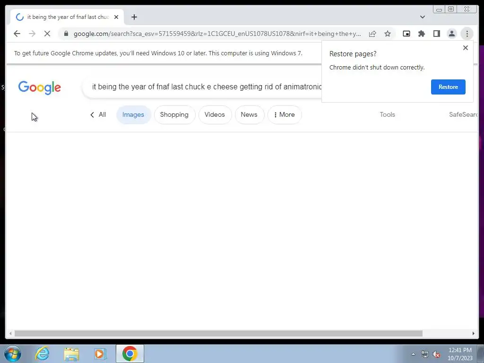The height and width of the screenshot is (363, 484).
Task: Select the search results browser tab
Action: 67,17
